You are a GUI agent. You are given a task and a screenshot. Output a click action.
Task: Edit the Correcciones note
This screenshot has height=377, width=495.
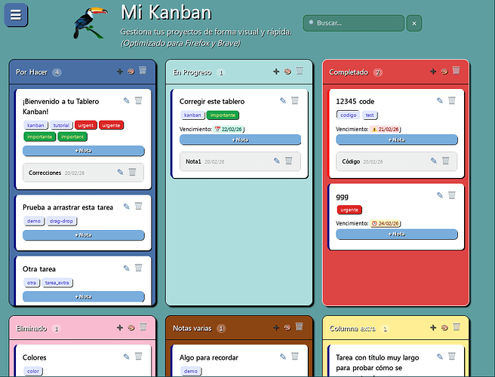tap(120, 172)
